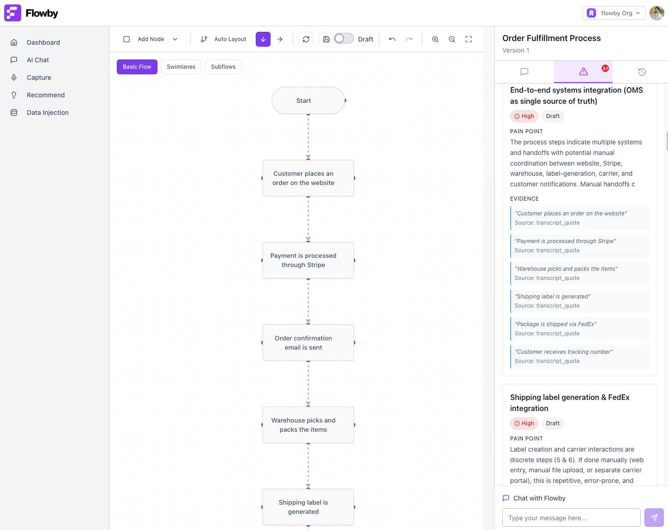Image resolution: width=668 pixels, height=530 pixels.
Task: Open the version history panel
Action: (x=642, y=72)
